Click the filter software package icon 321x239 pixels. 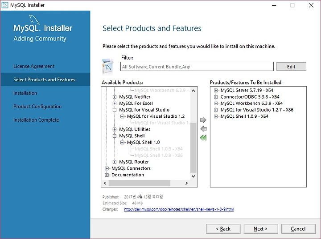[x=107, y=66]
